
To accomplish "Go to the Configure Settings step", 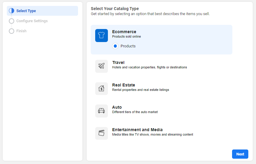I will [x=32, y=21].
